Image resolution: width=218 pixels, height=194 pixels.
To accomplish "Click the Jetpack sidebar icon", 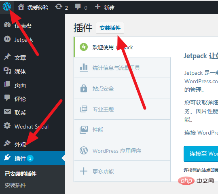I will tap(7, 39).
